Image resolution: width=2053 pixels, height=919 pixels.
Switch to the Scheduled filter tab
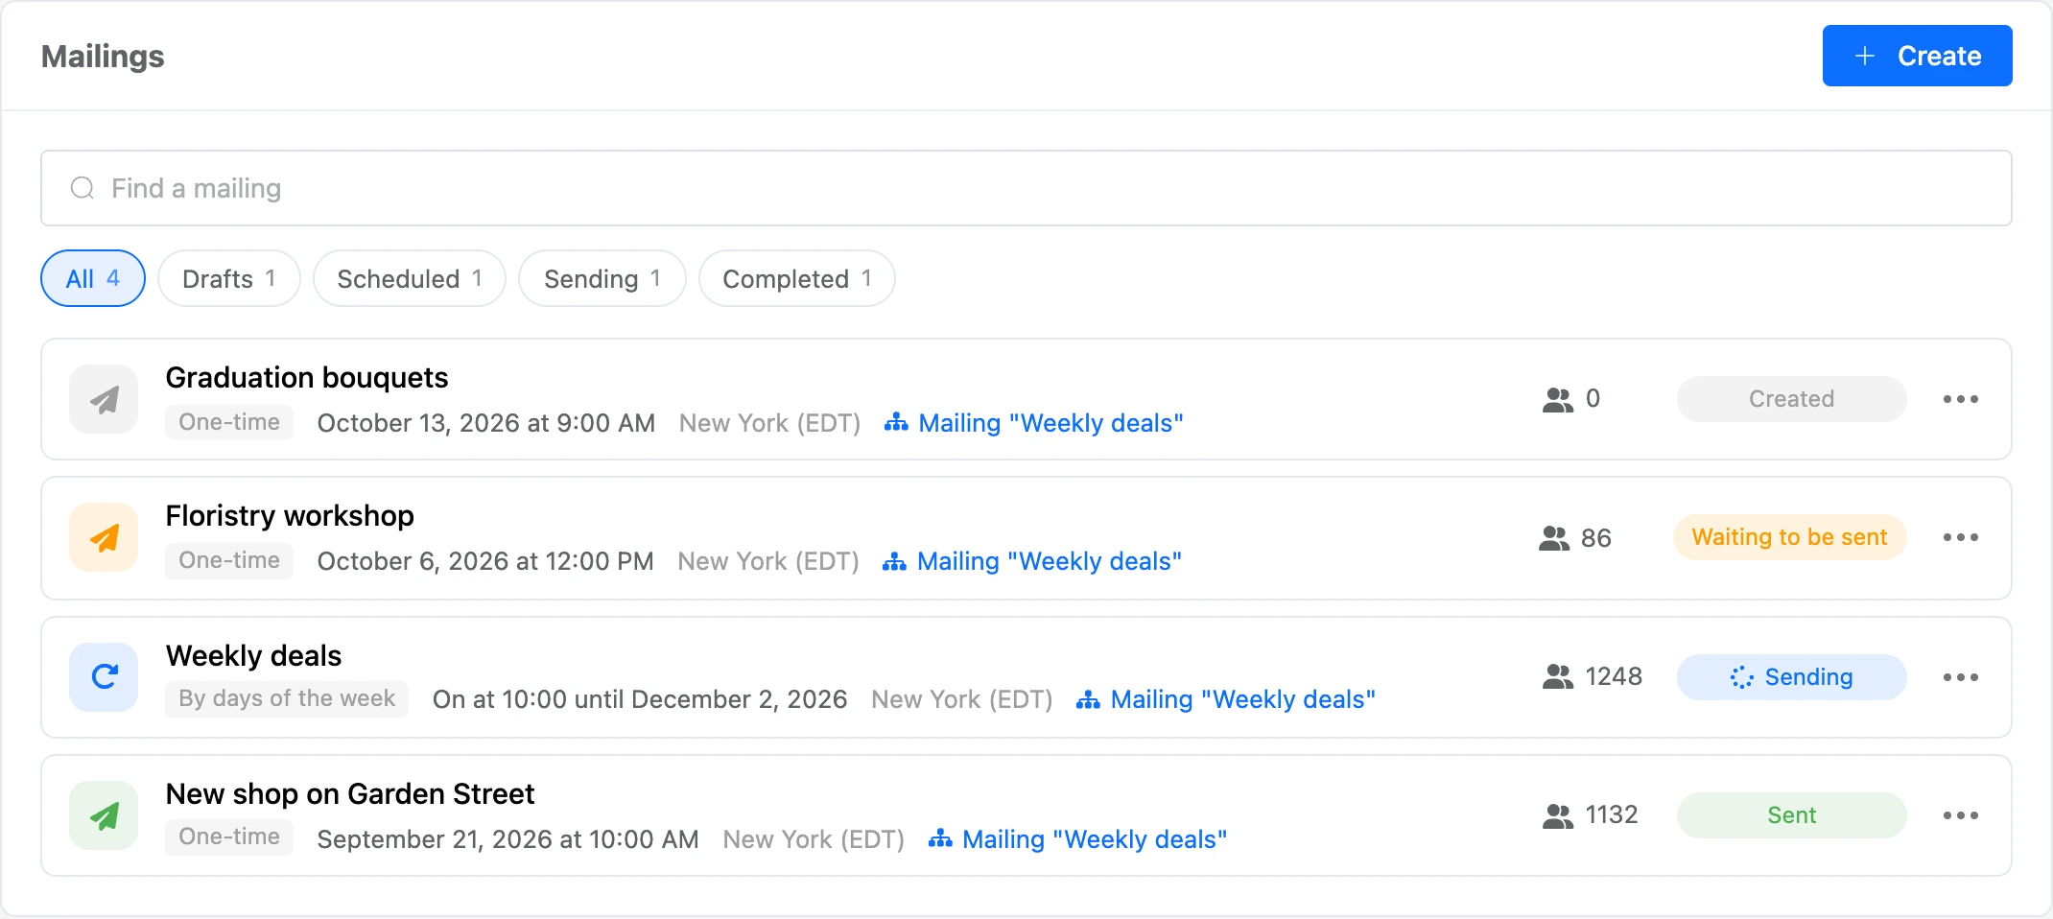410,278
